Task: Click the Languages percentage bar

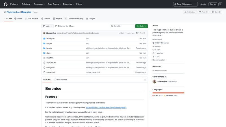Action: 168,93
